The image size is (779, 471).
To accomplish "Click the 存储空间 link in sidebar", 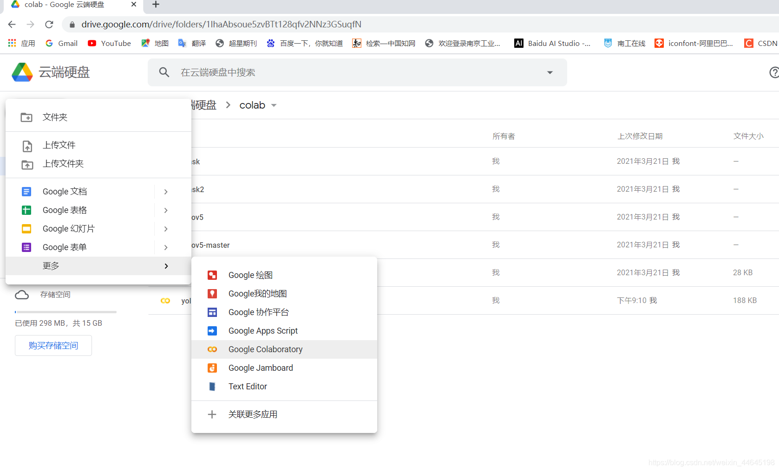I will pyautogui.click(x=55, y=295).
